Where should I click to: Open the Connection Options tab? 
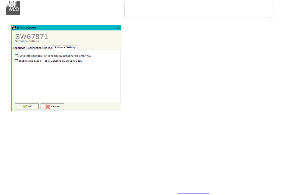click(x=40, y=48)
